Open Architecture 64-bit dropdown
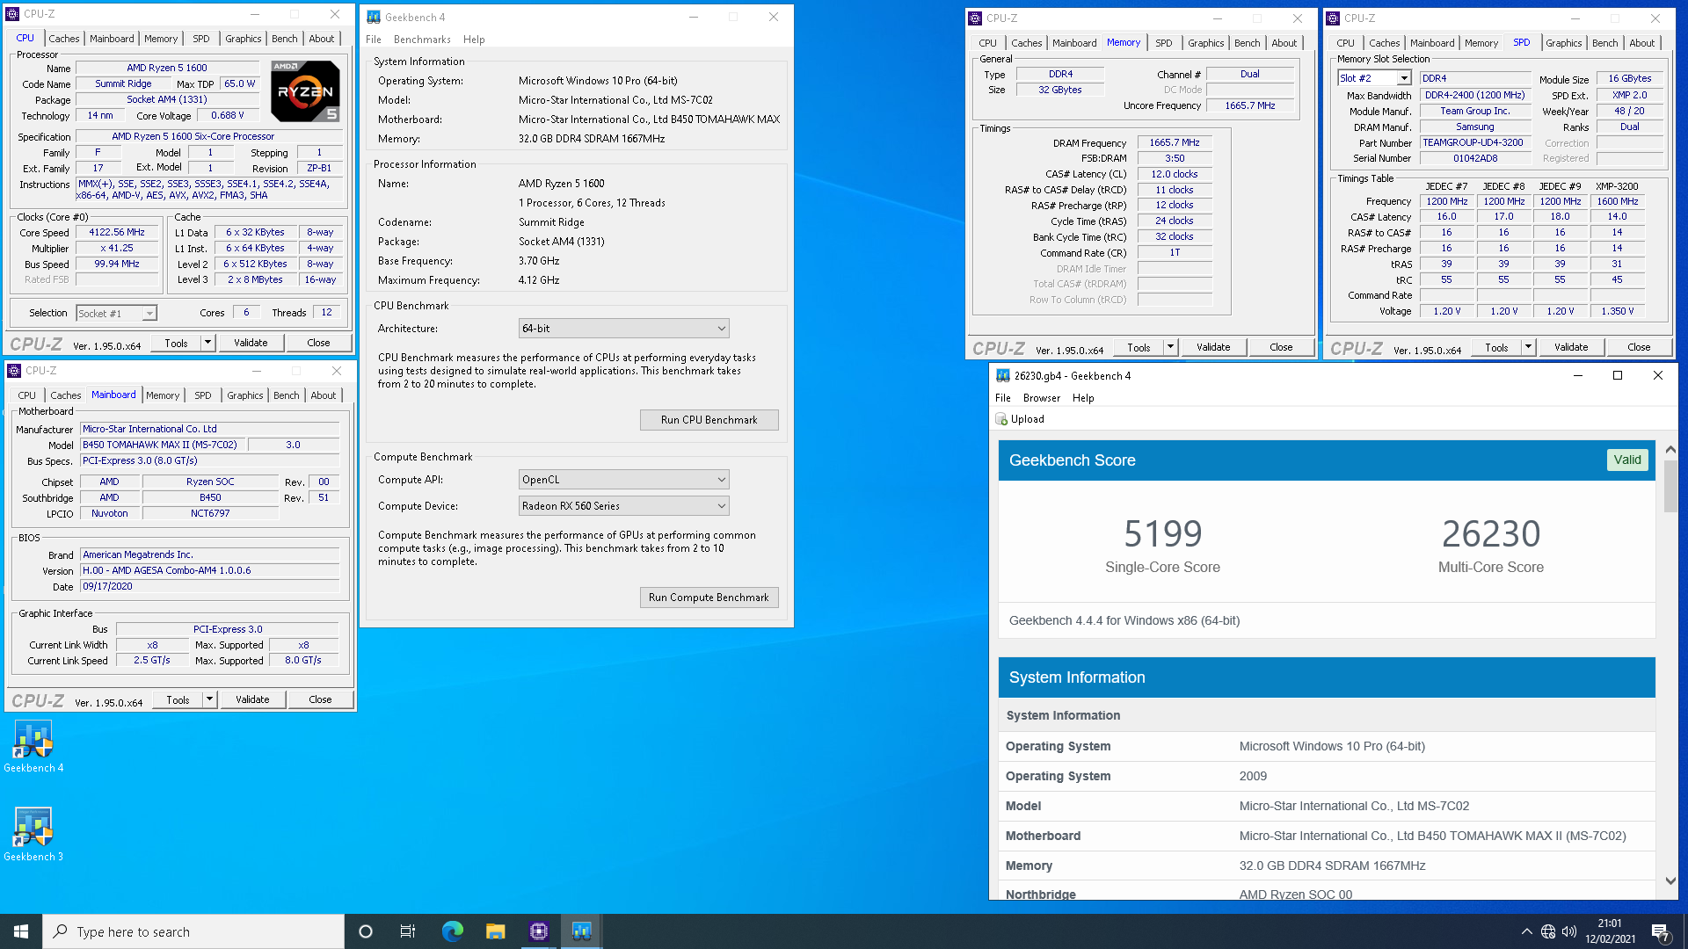Screen dimensions: 1688x949 (x=624, y=329)
